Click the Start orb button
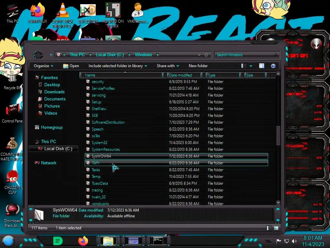The image size is (330, 248). pos(8,241)
